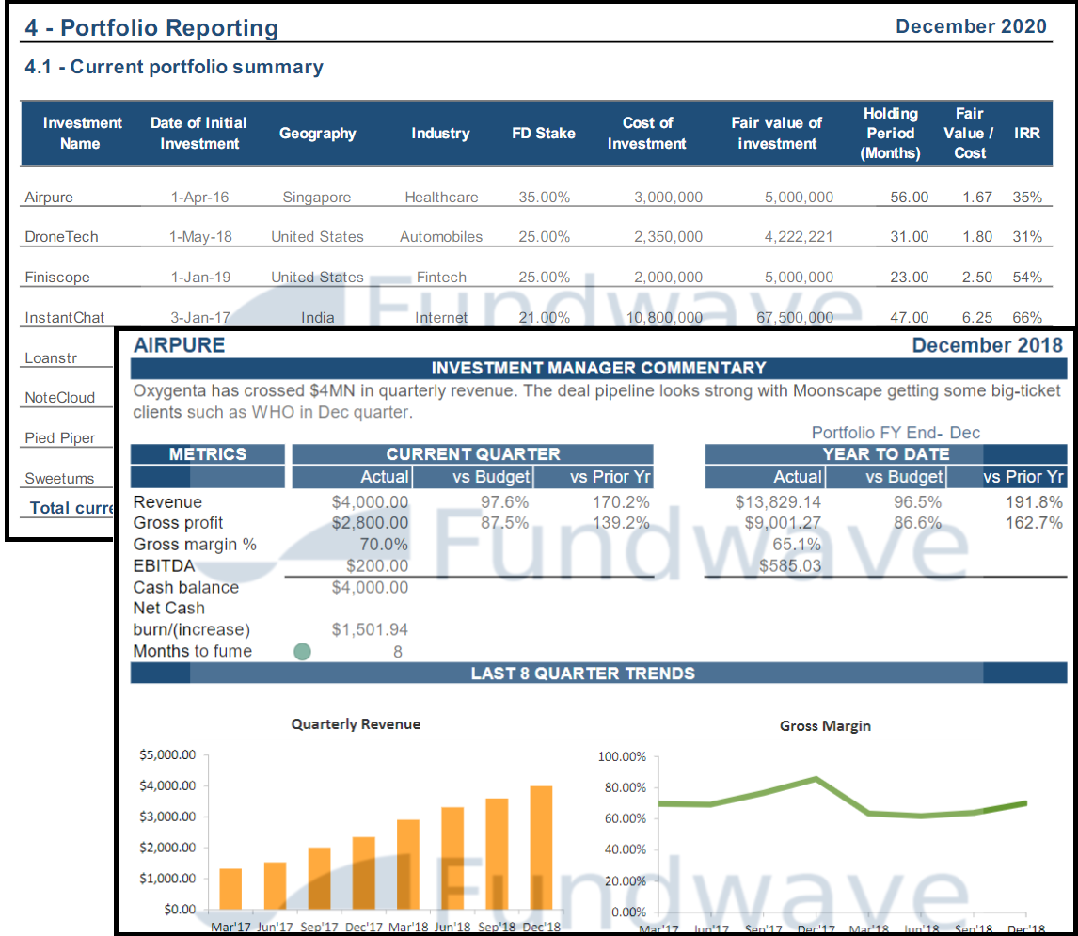
Task: Click the Investment Name column header
Action: tap(82, 133)
